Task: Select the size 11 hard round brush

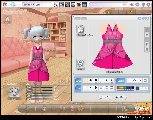Action: pyautogui.click(x=91, y=81)
